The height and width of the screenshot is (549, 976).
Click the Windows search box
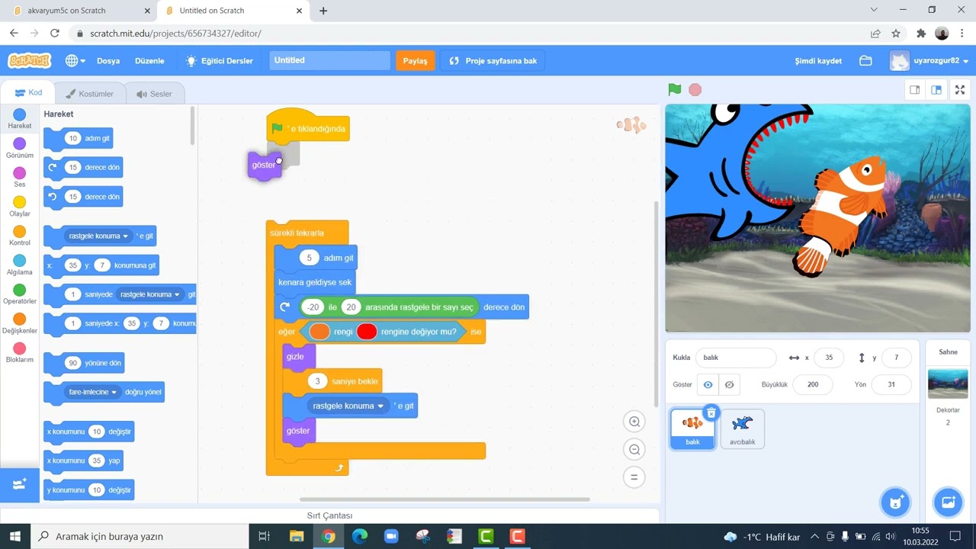point(140,536)
